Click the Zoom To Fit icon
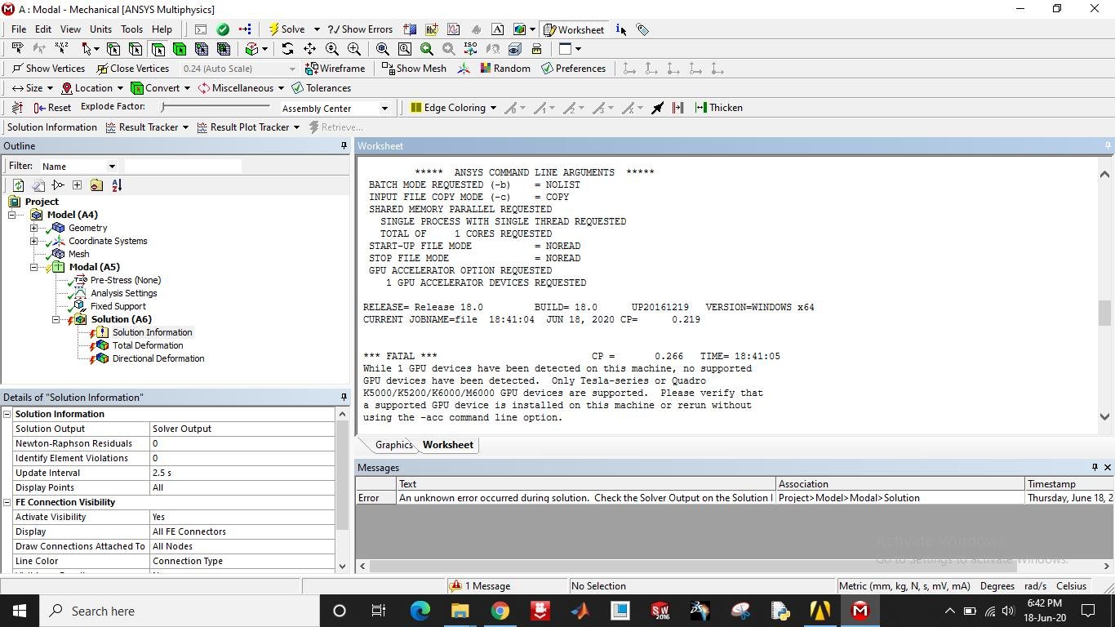Image resolution: width=1115 pixels, height=627 pixels. click(382, 49)
